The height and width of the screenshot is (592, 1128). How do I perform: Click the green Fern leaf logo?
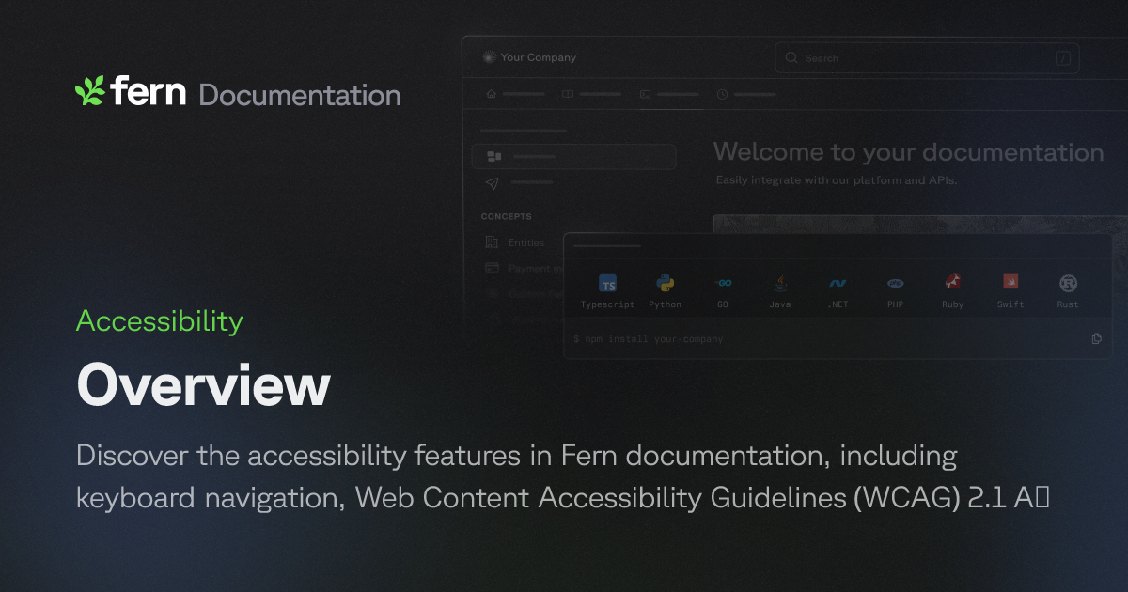click(x=89, y=91)
